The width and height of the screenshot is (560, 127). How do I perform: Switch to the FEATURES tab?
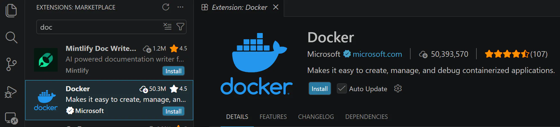click(273, 117)
